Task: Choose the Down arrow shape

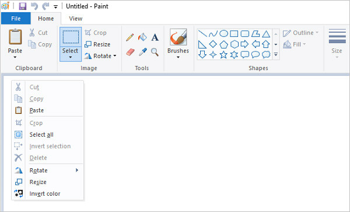Action: (x=202, y=54)
